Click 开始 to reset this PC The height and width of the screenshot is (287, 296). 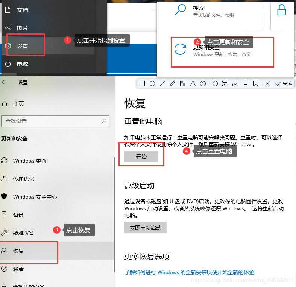click(x=141, y=156)
